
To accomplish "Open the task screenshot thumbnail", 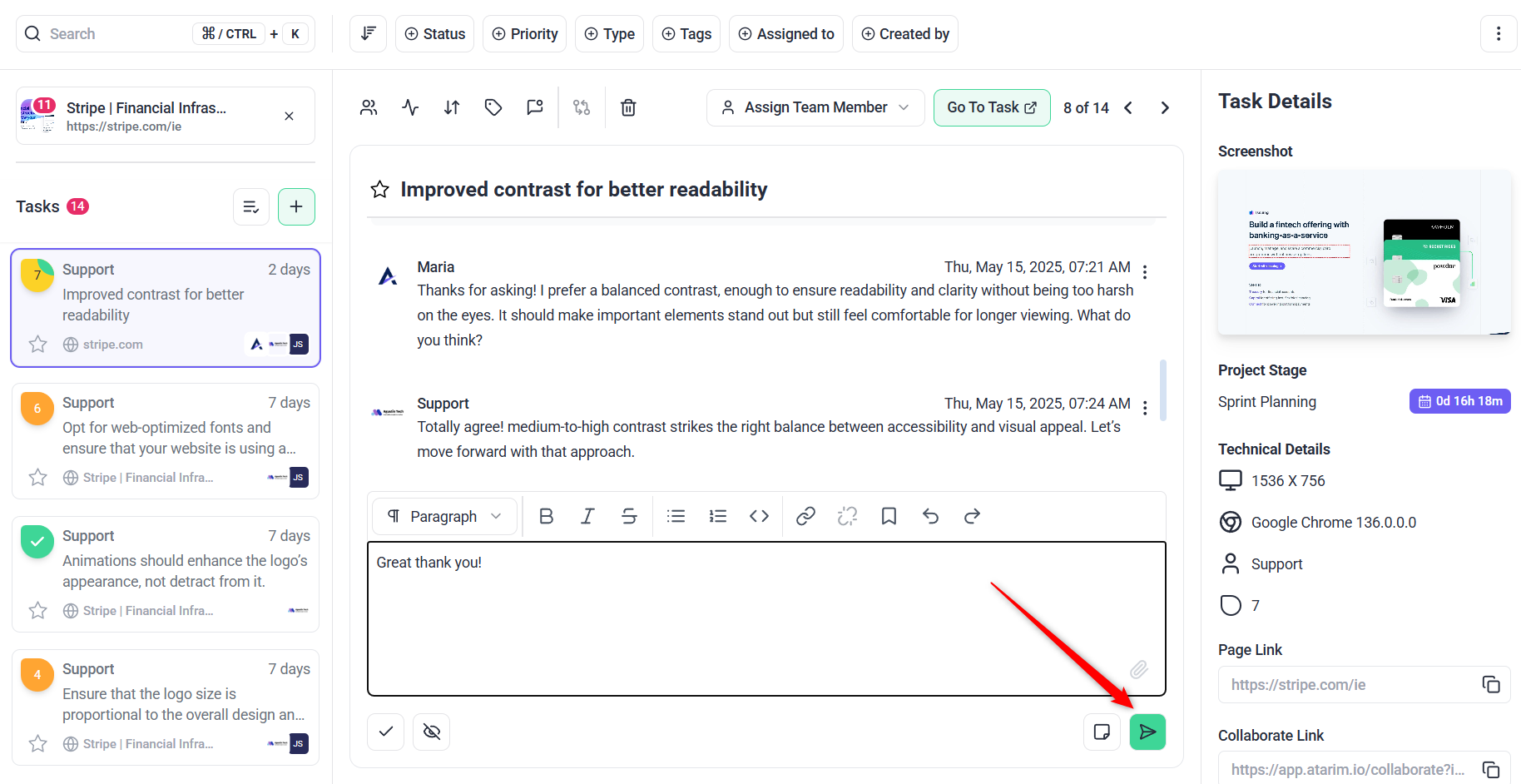I will (1364, 253).
